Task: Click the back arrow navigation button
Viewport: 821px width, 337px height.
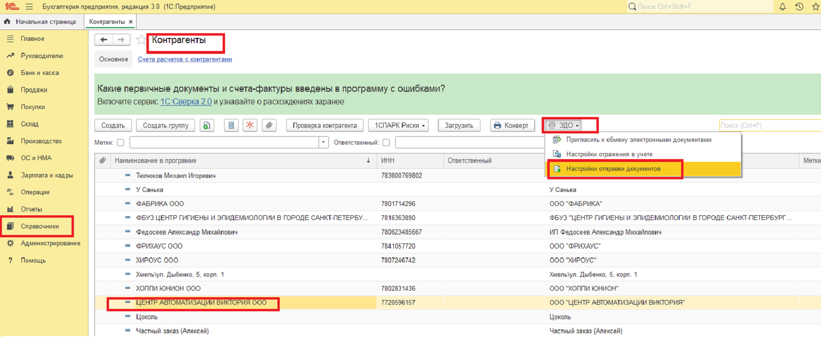Action: [x=104, y=40]
